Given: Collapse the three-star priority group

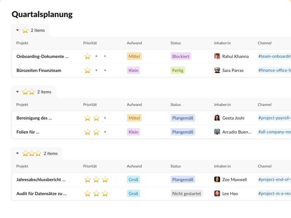Looking at the screenshot, I should [17, 154].
